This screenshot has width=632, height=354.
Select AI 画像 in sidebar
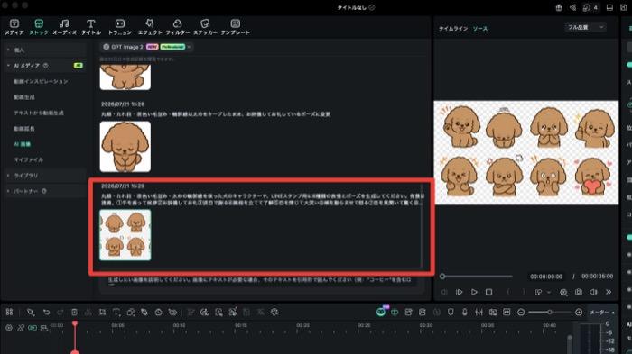tap(23, 144)
